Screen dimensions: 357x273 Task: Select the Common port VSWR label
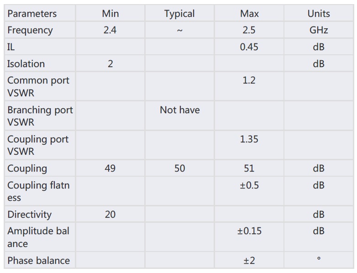(x=38, y=87)
